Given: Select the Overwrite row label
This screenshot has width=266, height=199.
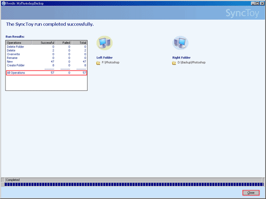Looking at the screenshot, I should (14, 54).
